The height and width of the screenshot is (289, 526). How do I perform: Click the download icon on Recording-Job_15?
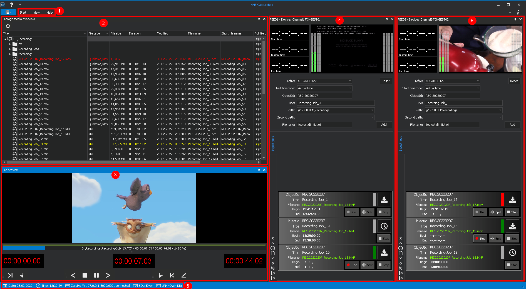coord(513,226)
